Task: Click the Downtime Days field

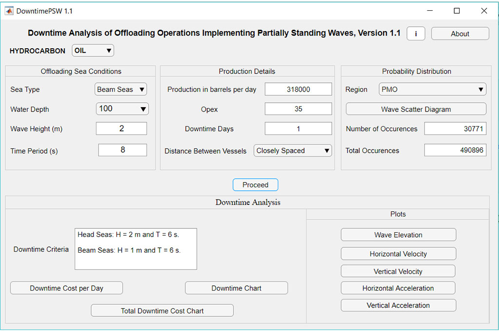Action: click(x=298, y=129)
